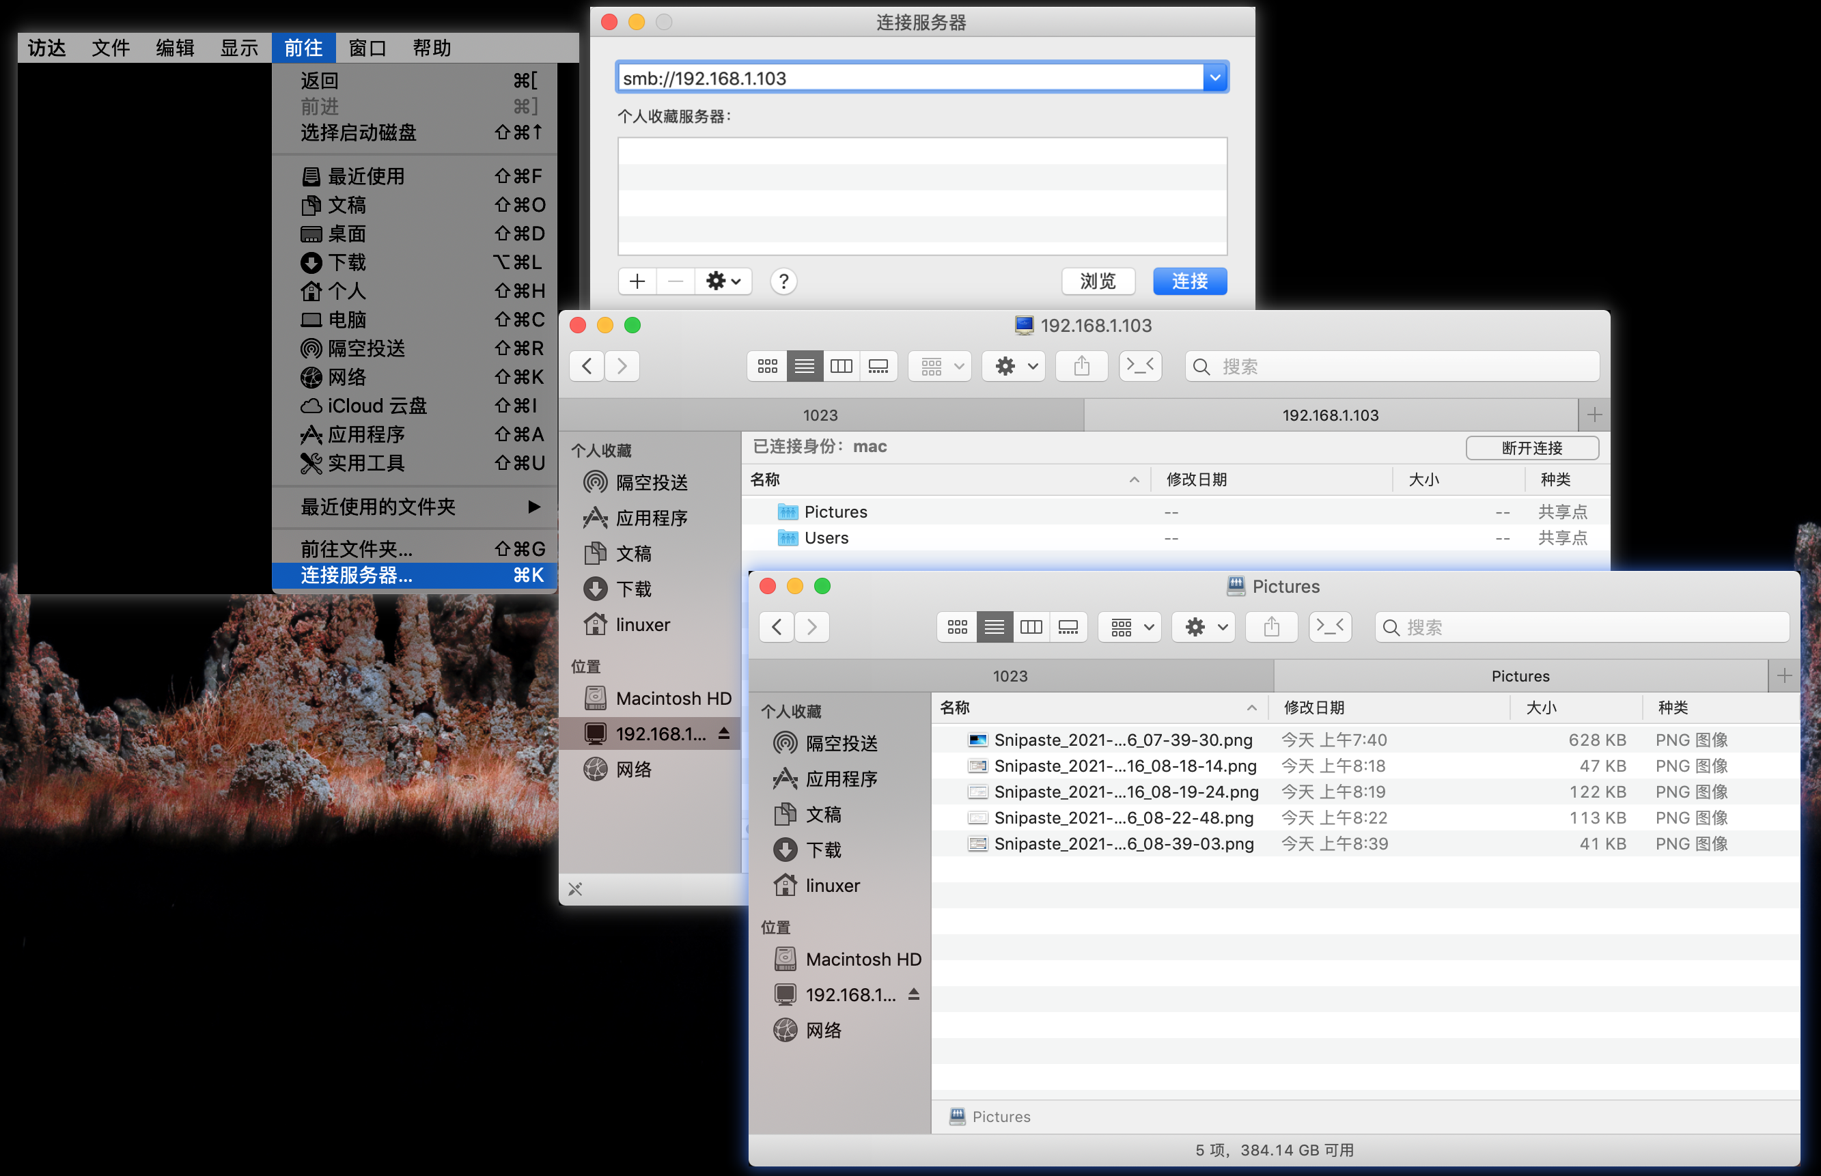
Task: Open 下载 from the Pictures sidebar
Action: pyautogui.click(x=824, y=849)
